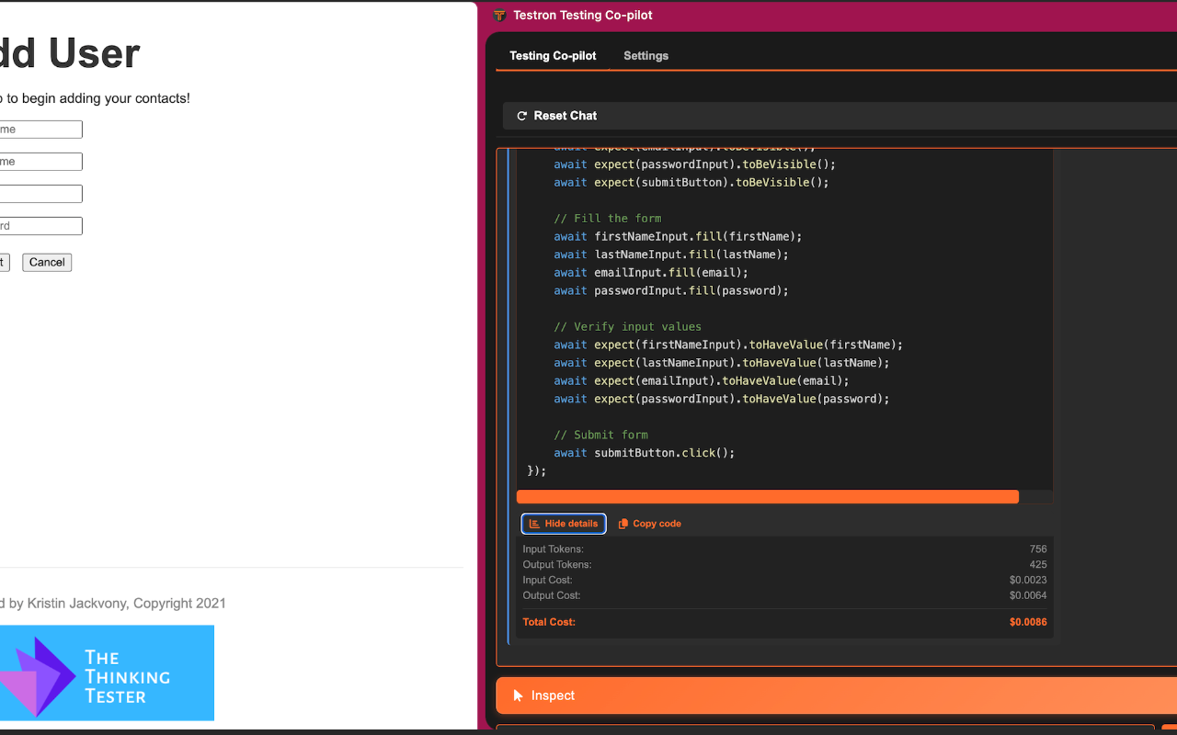This screenshot has height=735, width=1177.
Task: Click The Thinking Tester logo image
Action: 106,673
